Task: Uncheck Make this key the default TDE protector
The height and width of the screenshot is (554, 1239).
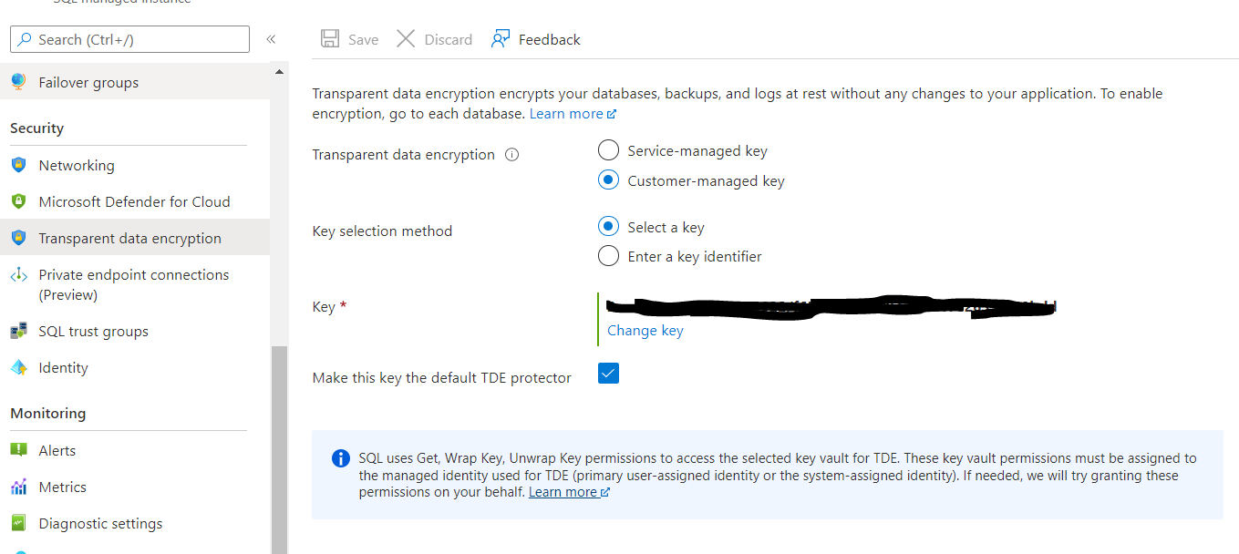Action: pyautogui.click(x=608, y=373)
